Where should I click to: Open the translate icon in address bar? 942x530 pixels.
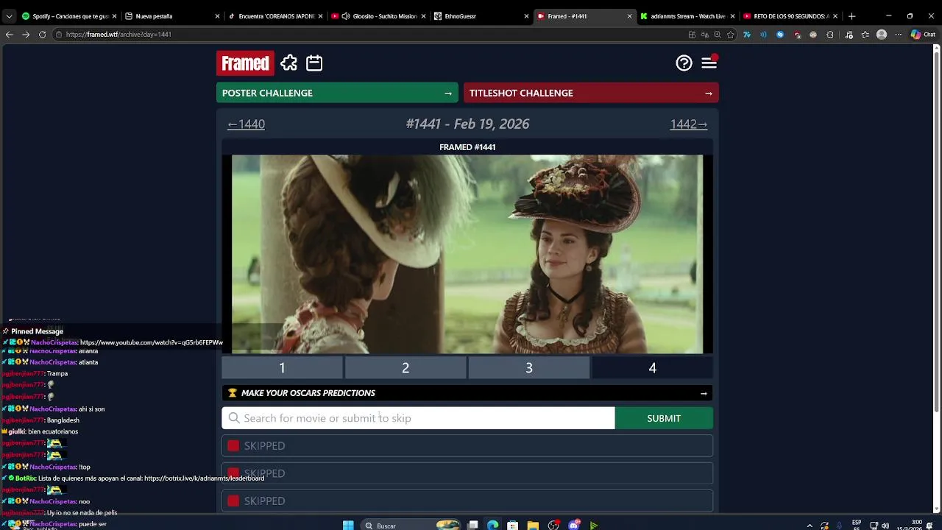click(705, 35)
